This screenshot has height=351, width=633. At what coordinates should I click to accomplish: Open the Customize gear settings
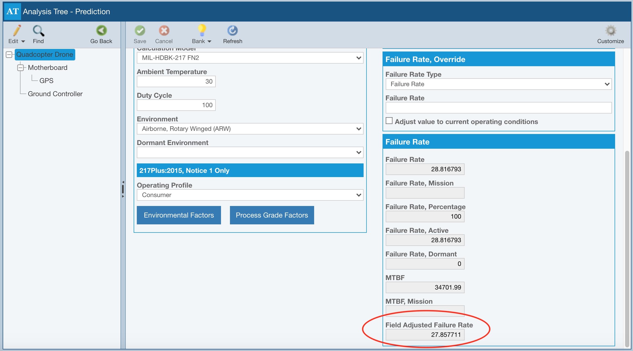click(x=610, y=31)
